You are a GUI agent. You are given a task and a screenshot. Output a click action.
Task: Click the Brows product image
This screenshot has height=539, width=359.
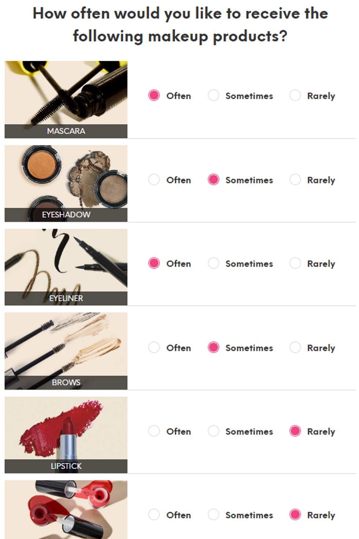(x=66, y=347)
